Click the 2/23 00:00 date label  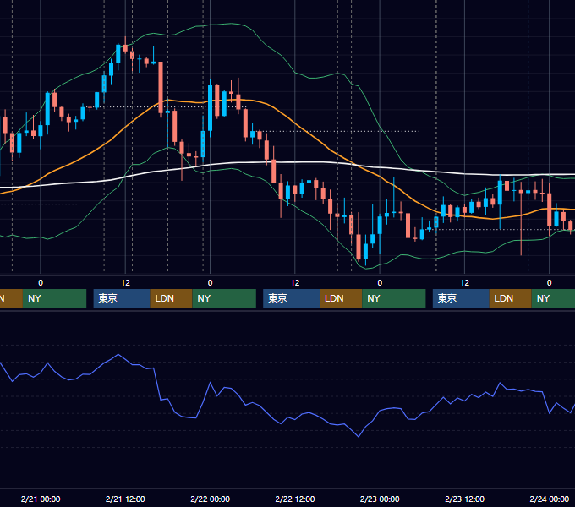point(380,499)
